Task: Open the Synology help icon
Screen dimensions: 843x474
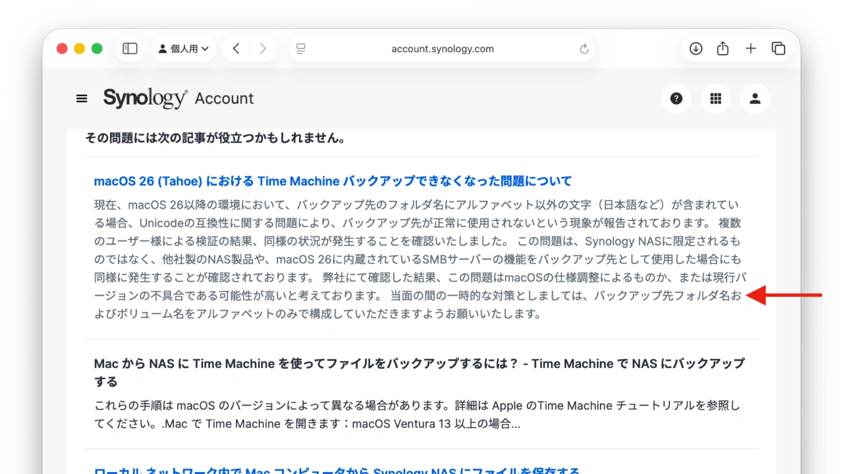Action: [x=676, y=98]
